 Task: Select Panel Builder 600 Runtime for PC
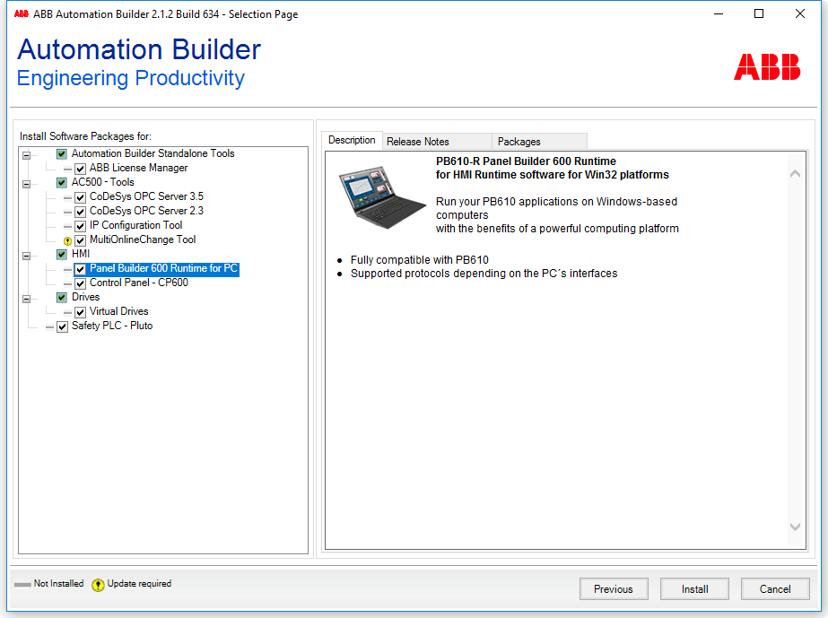click(163, 268)
